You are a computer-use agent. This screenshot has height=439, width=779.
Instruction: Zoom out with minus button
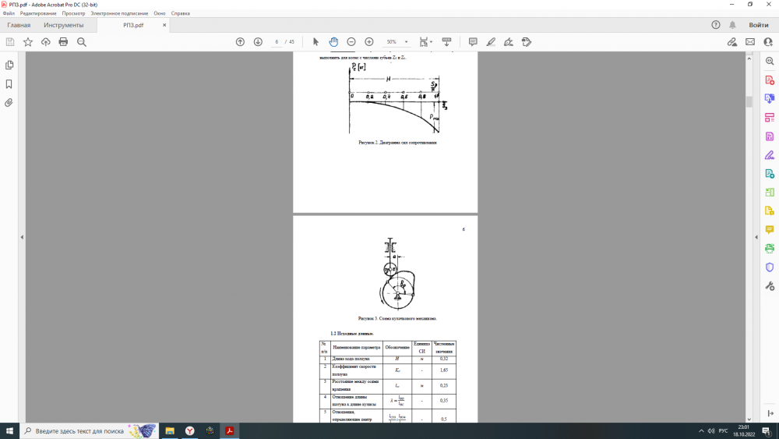click(351, 42)
